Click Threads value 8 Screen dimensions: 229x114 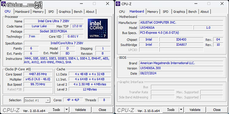click(x=104, y=100)
